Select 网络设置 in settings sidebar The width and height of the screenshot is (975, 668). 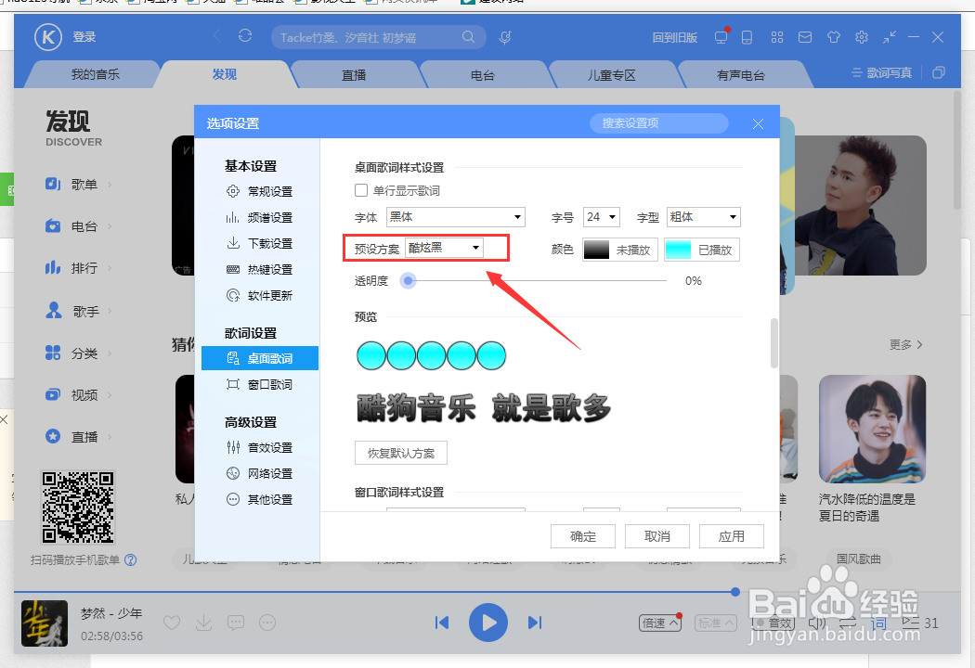[260, 473]
